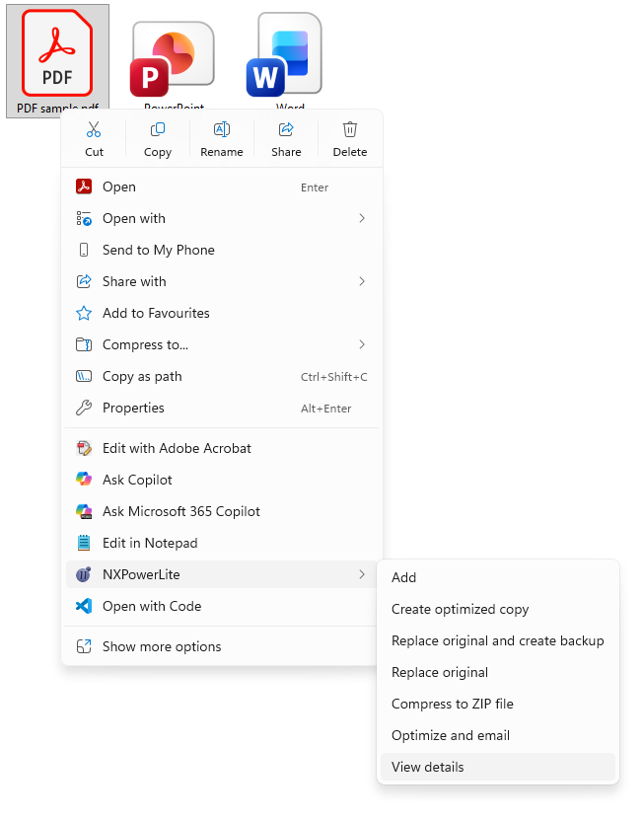Choose Edit in Notepad
Viewport: 643px width, 821px height.
(222, 543)
